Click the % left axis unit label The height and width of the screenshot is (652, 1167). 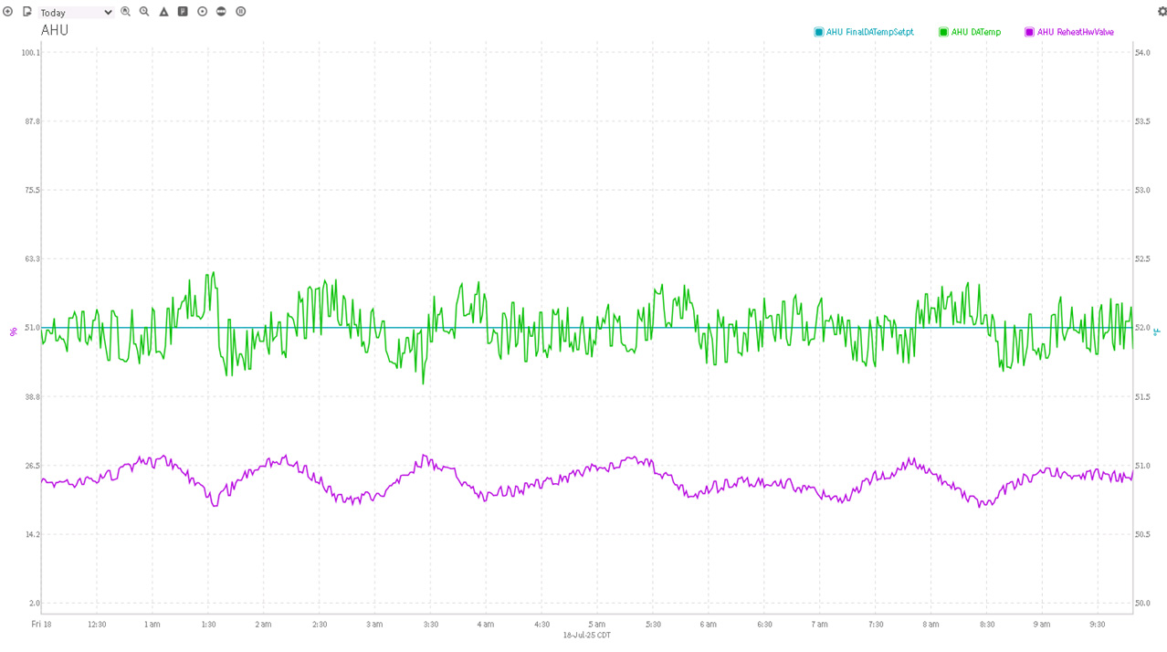point(13,331)
